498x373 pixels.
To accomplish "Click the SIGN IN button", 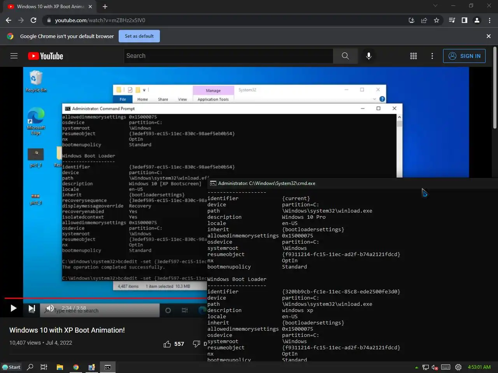I will tap(464, 56).
